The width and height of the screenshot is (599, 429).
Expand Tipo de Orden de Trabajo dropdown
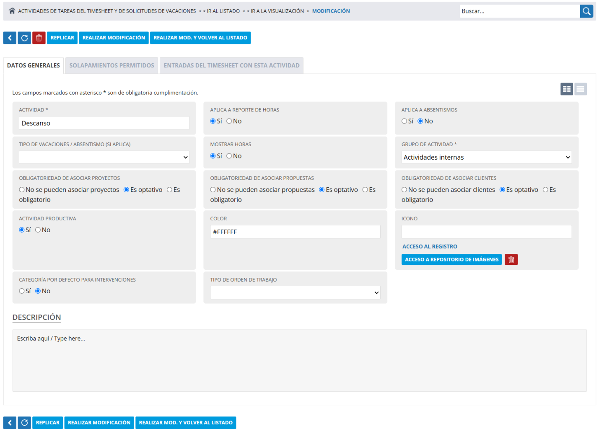295,292
